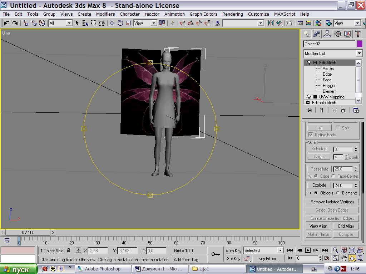Open the Mirror tool
The width and height of the screenshot is (366, 274).
[271, 23]
